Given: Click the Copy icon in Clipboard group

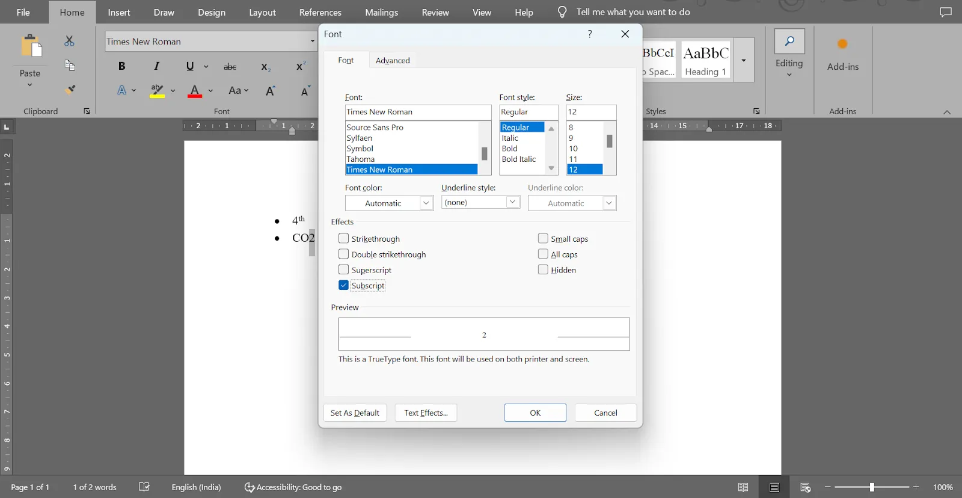Looking at the screenshot, I should tap(70, 65).
